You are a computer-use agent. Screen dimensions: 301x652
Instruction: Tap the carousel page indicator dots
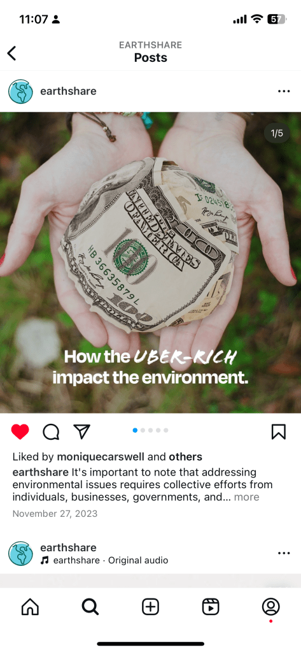coord(150,430)
